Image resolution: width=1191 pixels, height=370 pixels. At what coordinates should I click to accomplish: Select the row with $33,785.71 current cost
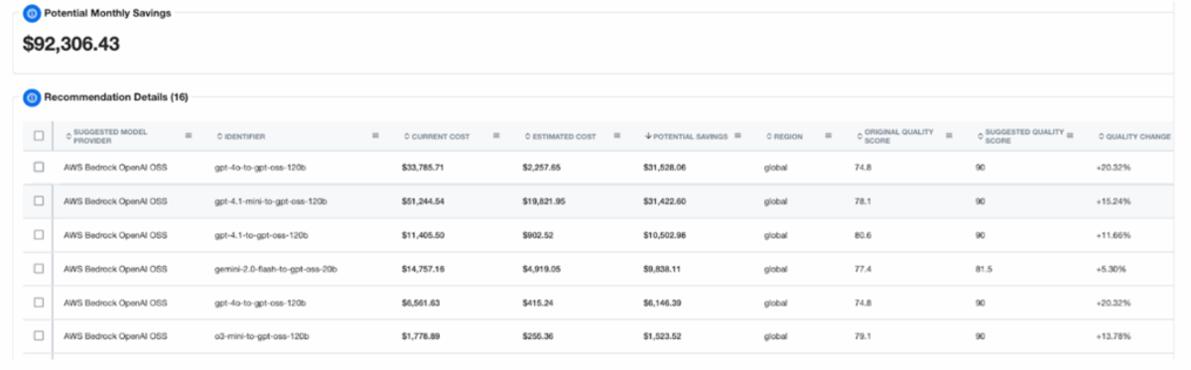tap(595, 167)
